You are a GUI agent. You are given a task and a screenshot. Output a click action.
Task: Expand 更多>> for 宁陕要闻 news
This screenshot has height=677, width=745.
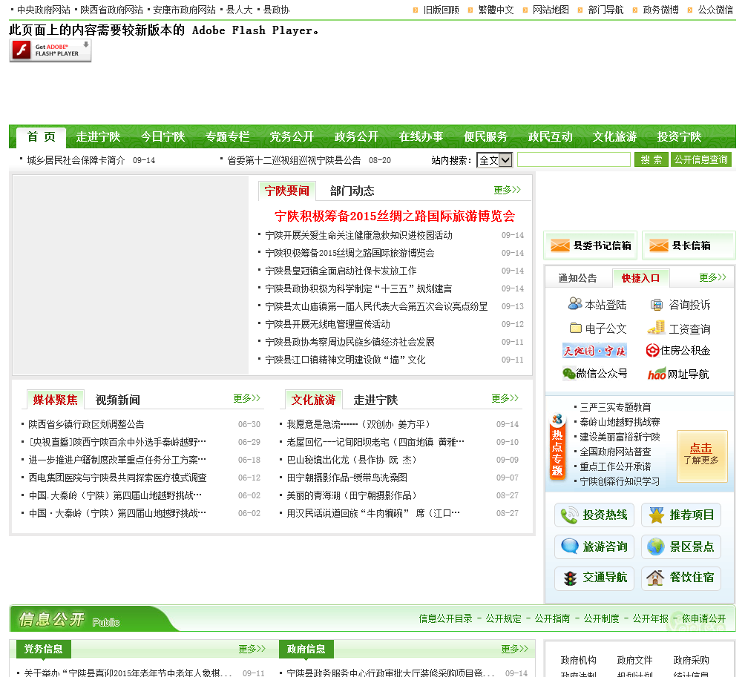507,190
